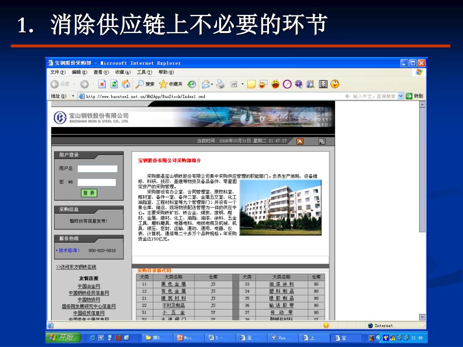Open the 帮助(H) menu

point(166,72)
